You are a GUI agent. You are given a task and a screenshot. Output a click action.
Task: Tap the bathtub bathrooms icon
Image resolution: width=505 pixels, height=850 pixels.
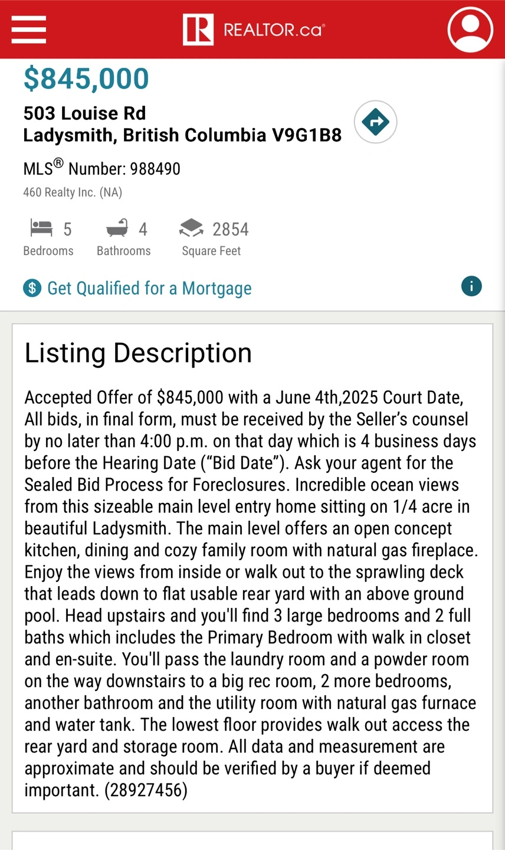(117, 228)
